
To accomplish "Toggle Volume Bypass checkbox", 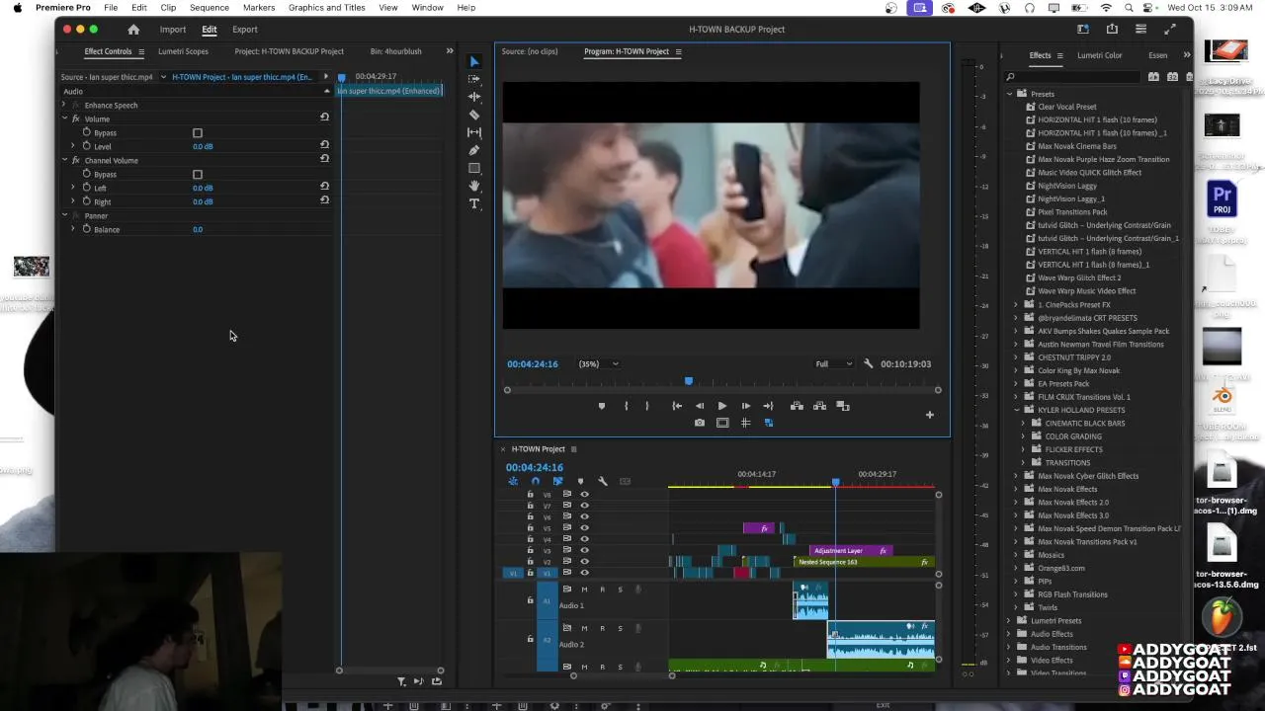I will pos(198,132).
